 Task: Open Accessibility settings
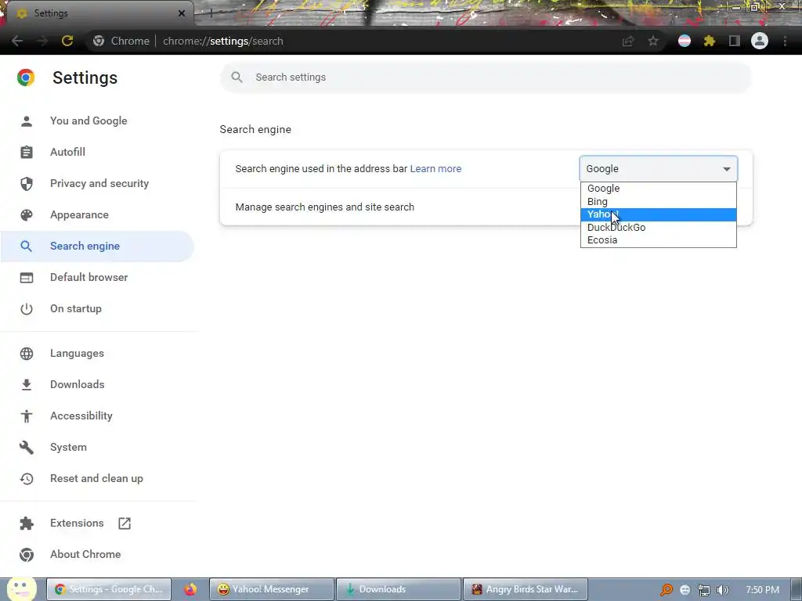pos(81,416)
